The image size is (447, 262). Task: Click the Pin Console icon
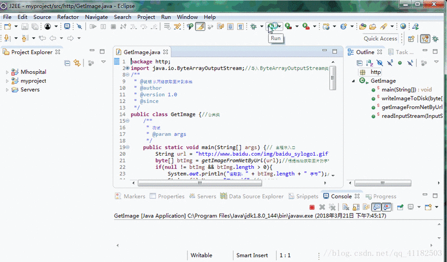400,208
